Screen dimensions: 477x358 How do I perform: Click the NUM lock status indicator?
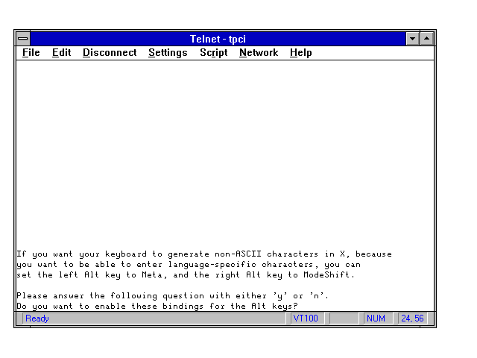click(376, 318)
